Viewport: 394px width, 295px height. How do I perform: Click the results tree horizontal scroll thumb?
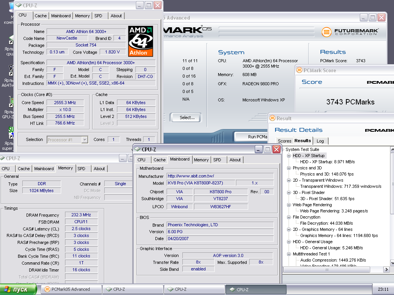pos(327,269)
